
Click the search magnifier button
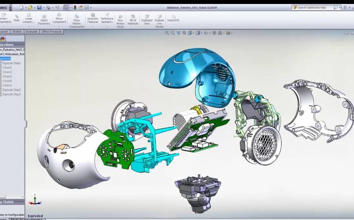pos(336,7)
